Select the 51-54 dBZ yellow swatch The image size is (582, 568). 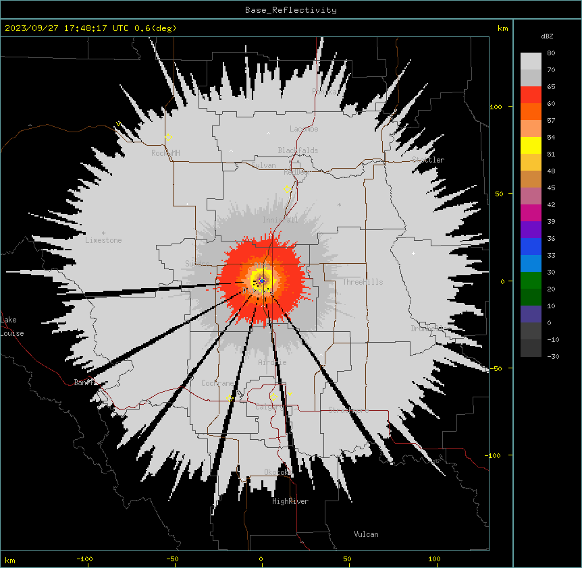531,145
